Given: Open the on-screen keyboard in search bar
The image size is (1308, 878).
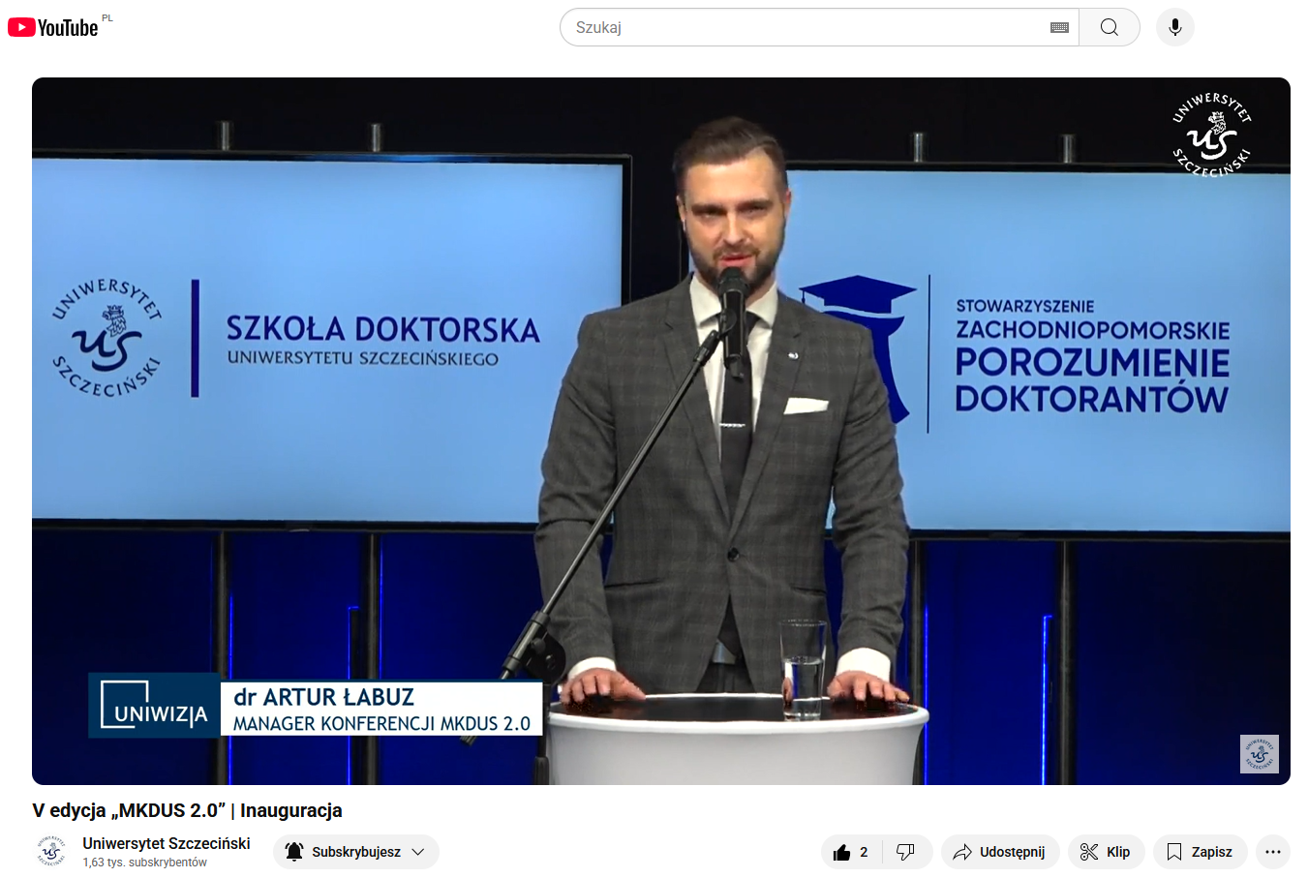Looking at the screenshot, I should pyautogui.click(x=1059, y=27).
